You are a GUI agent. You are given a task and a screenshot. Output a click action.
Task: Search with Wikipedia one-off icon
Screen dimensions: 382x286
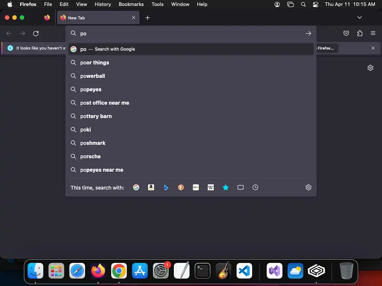[x=211, y=187]
